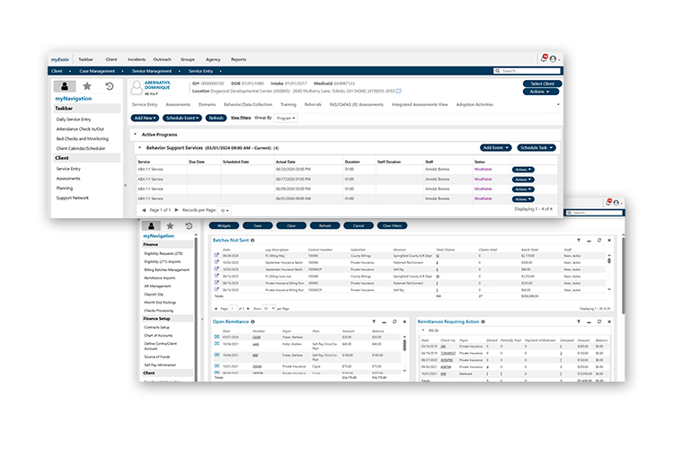Refresh the Batches Not Sent widget

pyautogui.click(x=599, y=240)
